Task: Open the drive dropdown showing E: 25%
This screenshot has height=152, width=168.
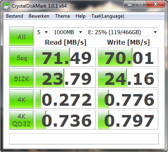Action: pos(122,32)
